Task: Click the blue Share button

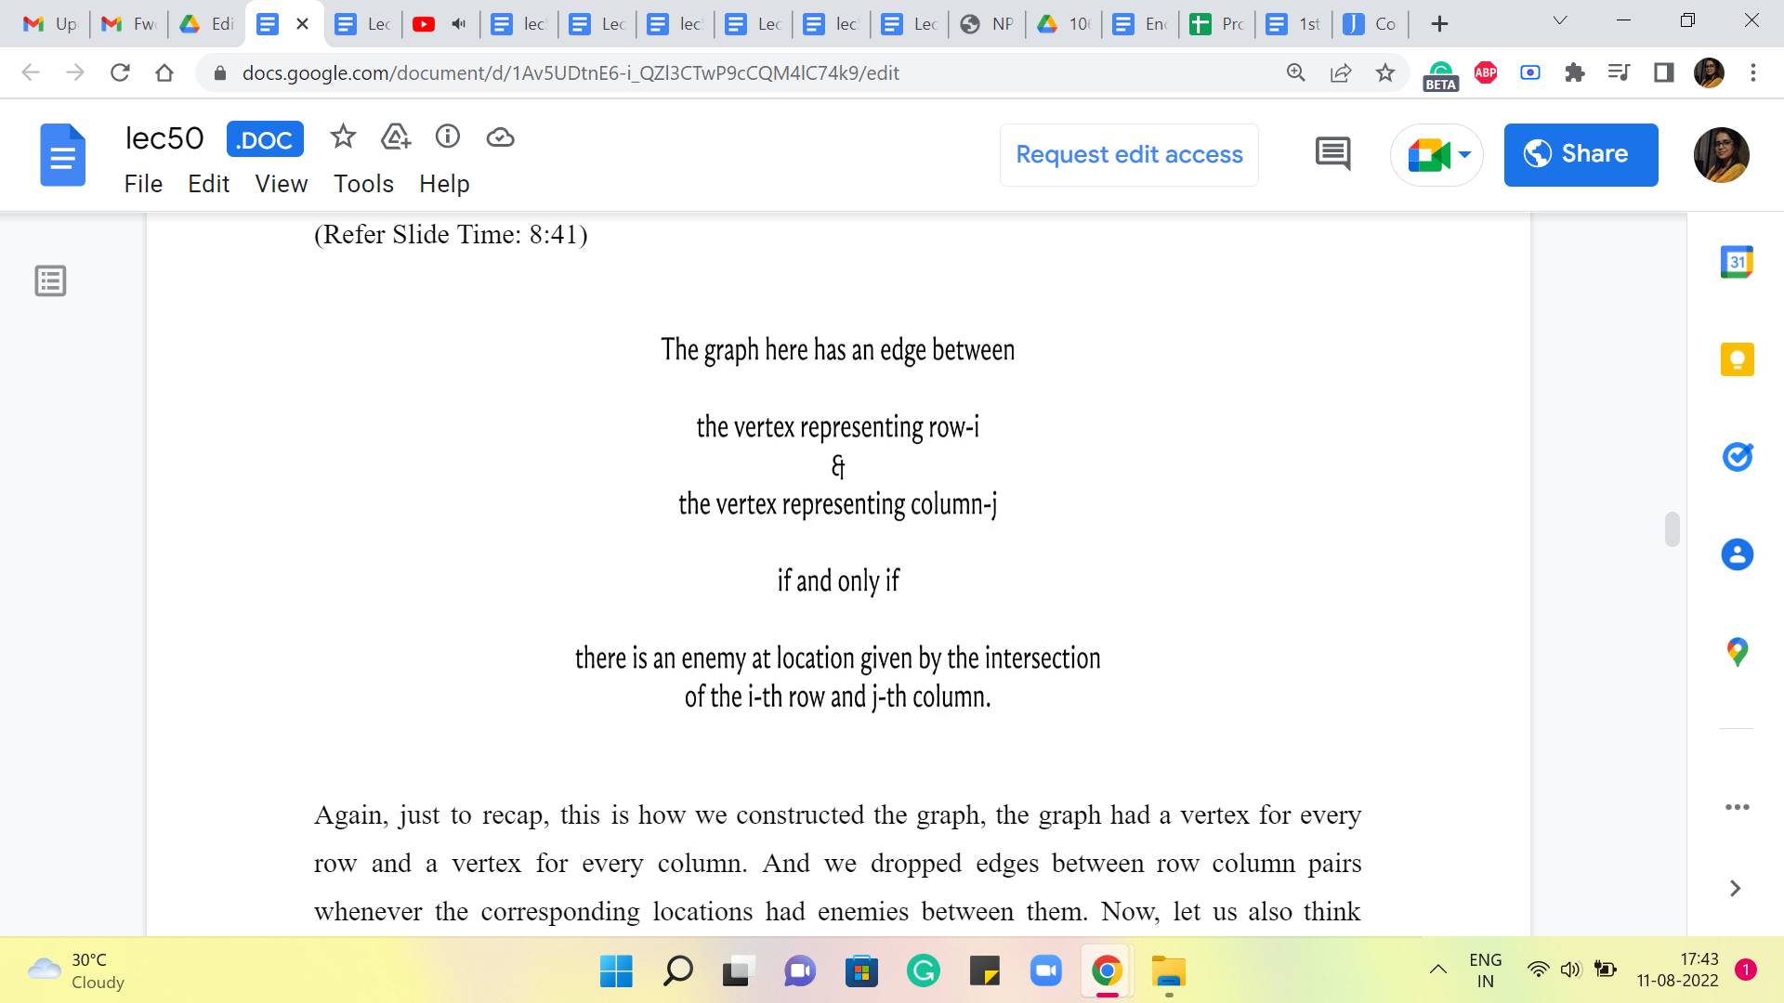Action: [x=1581, y=154]
